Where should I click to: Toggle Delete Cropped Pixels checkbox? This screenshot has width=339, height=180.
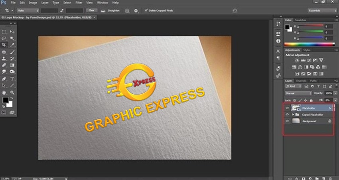tap(146, 10)
